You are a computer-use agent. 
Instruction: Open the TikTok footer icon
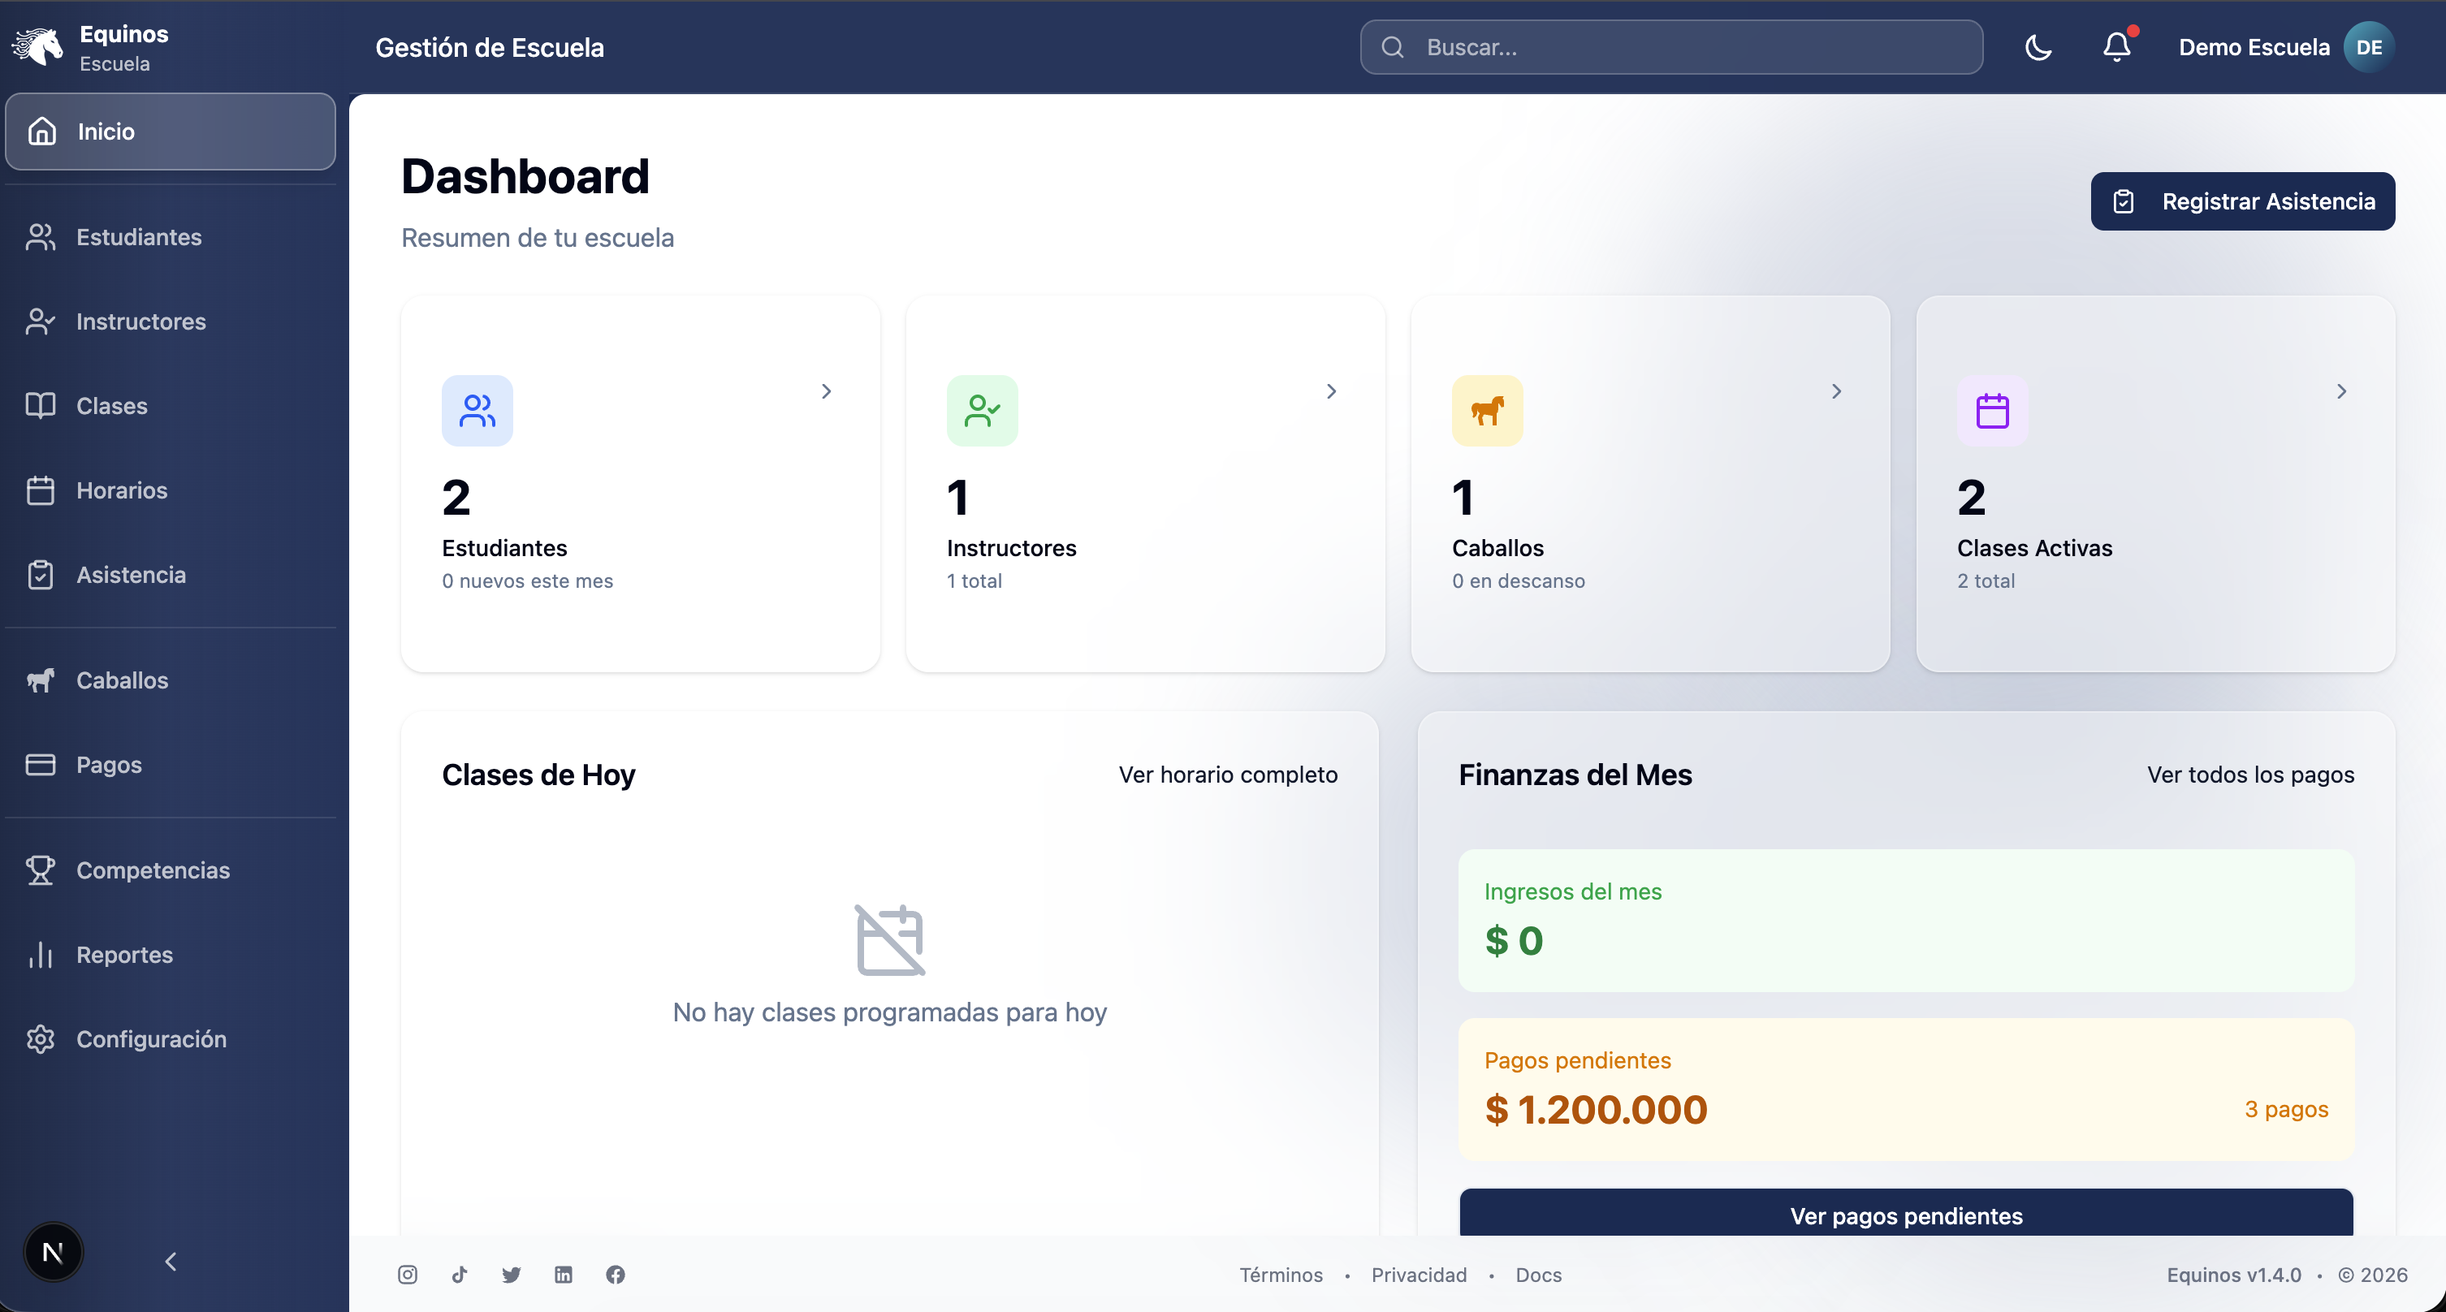coord(460,1275)
